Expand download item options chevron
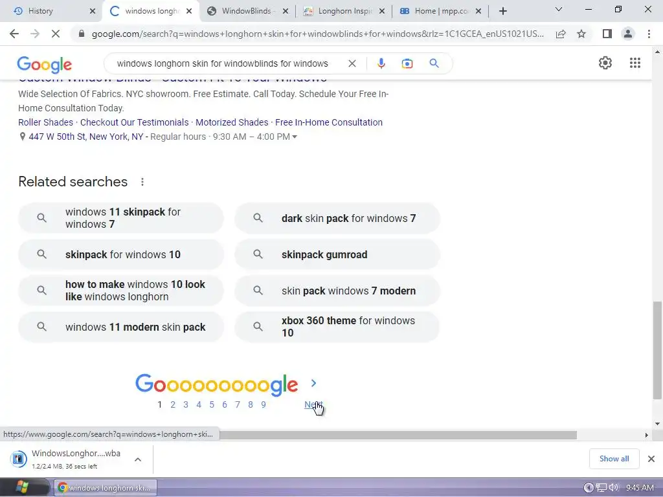Screen dimensions: 663x497 138,459
